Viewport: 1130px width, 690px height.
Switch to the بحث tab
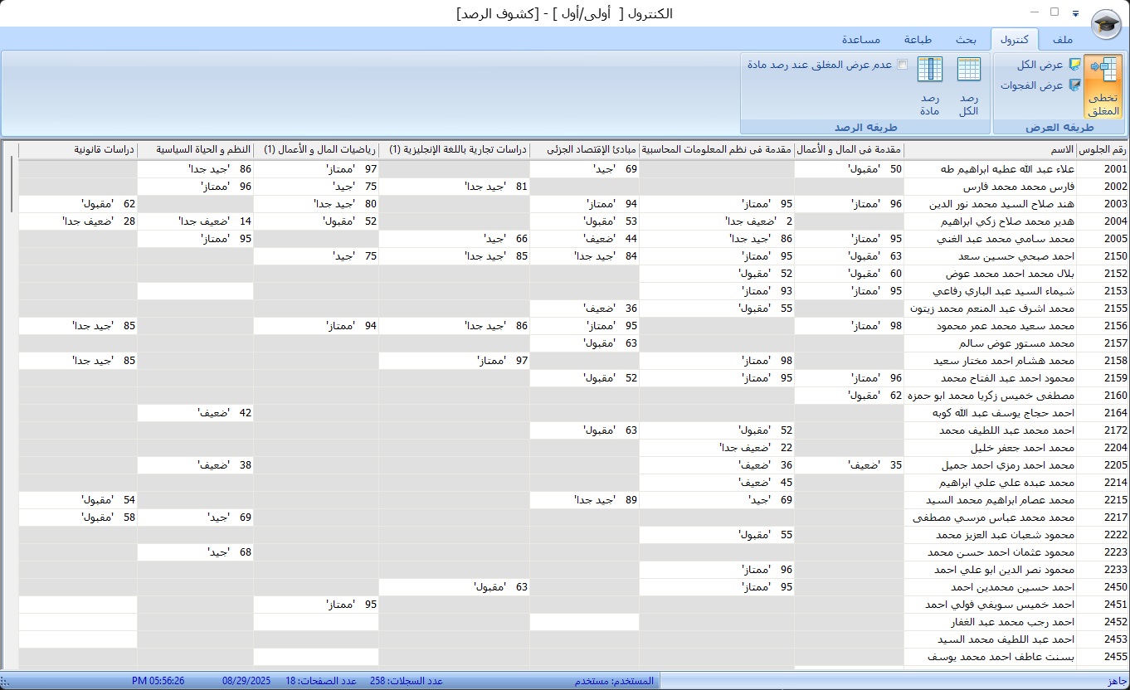(965, 40)
